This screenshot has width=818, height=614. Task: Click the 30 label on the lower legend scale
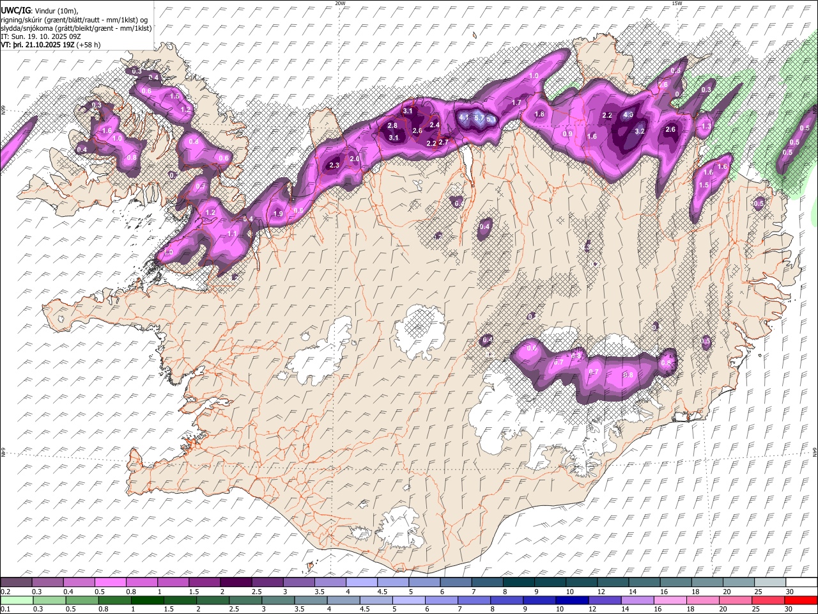tap(789, 610)
